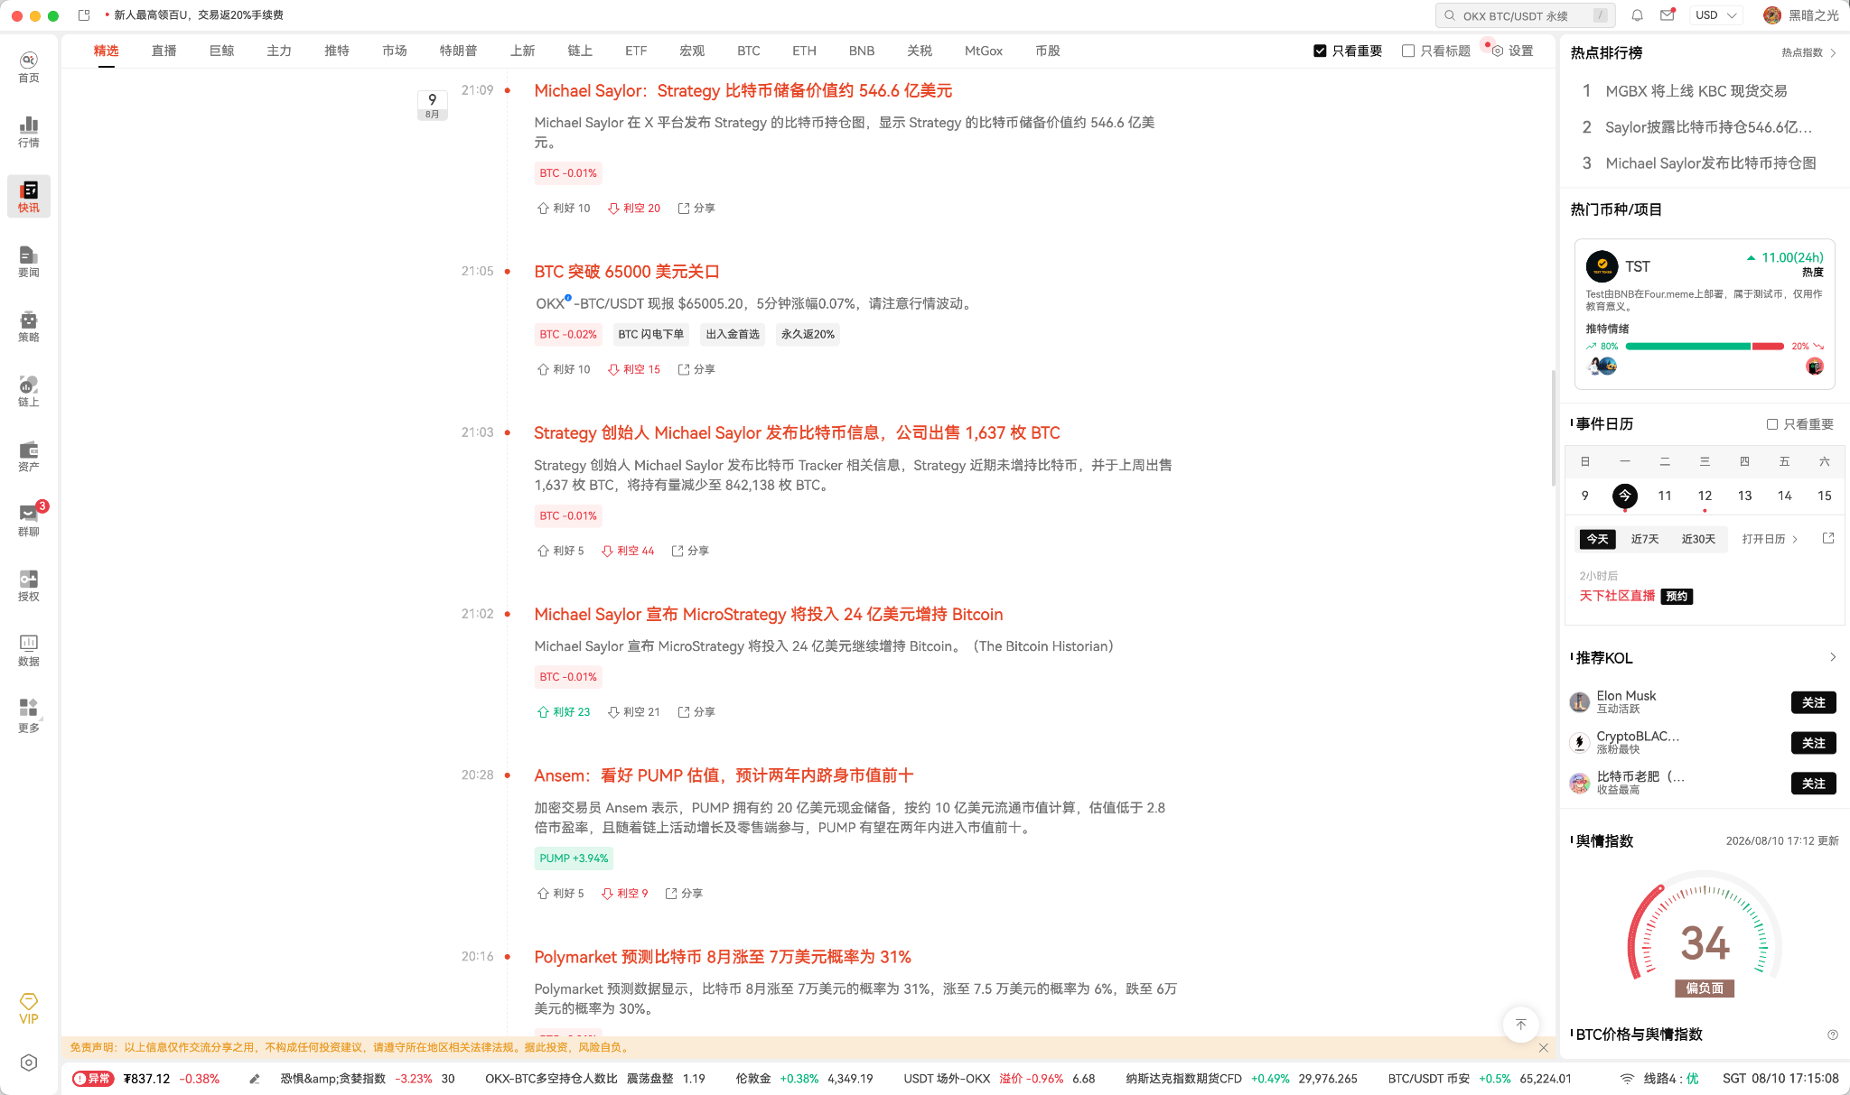Open the 资产 assets wallet icon
1850x1095 pixels.
click(29, 456)
